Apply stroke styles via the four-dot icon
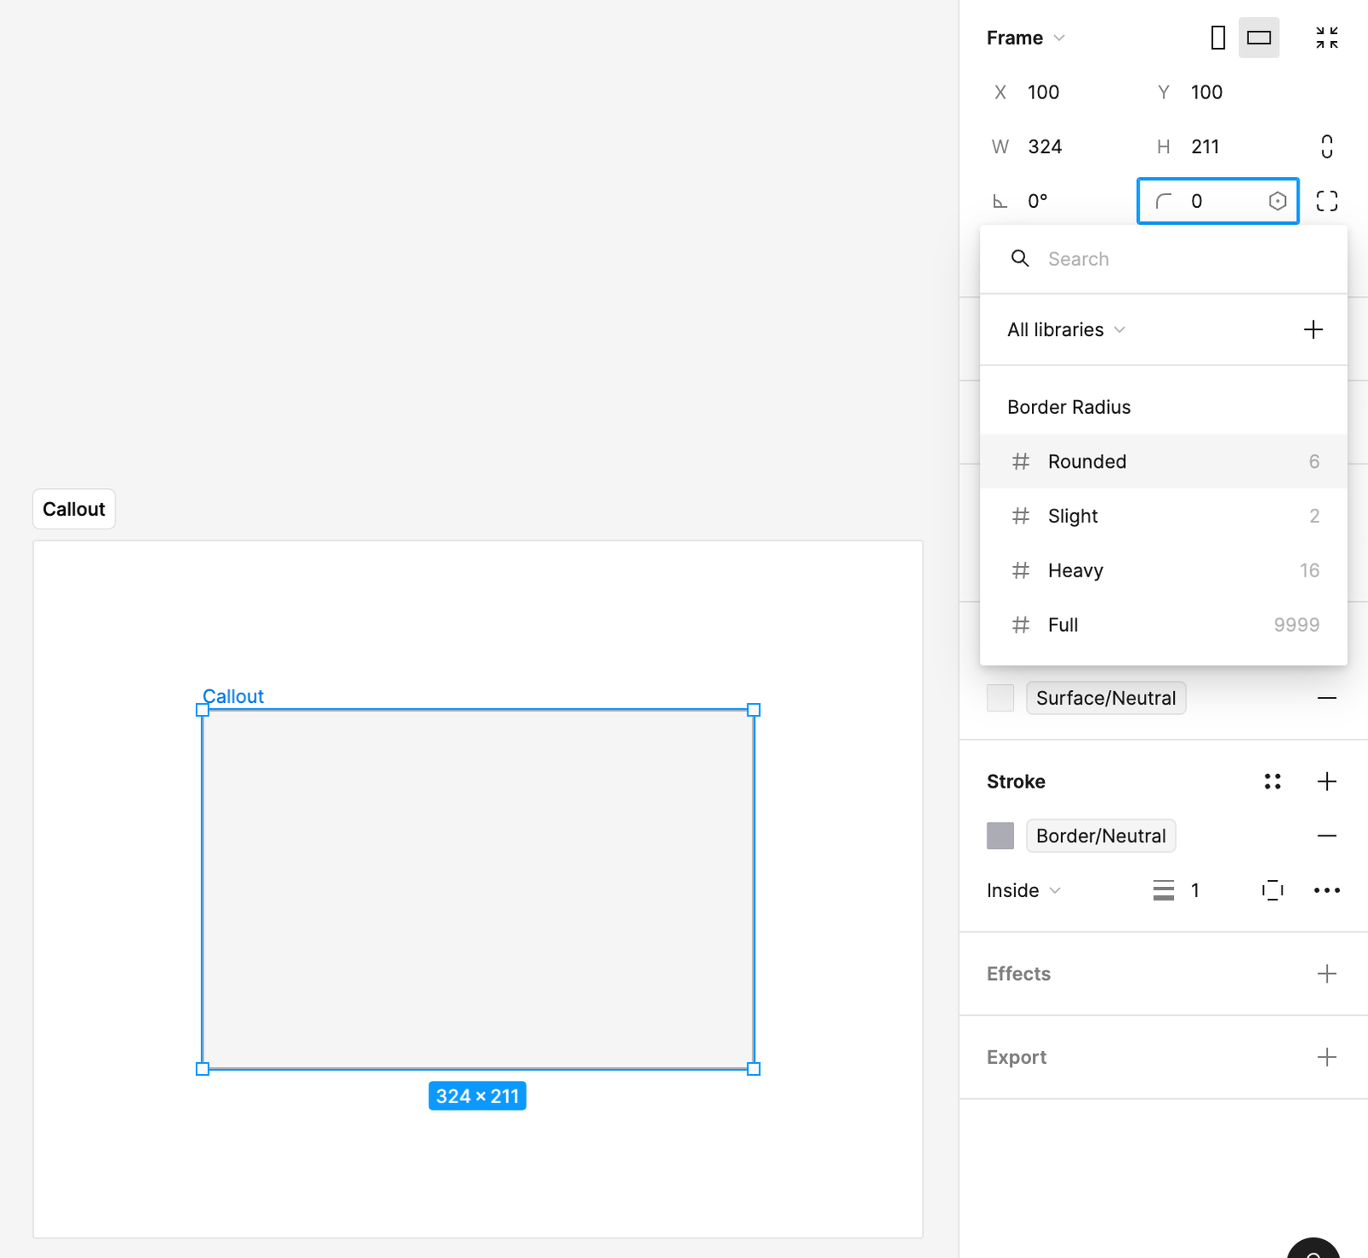The height and width of the screenshot is (1258, 1368). (1272, 781)
